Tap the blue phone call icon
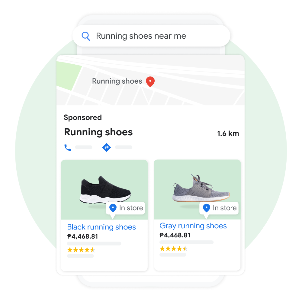 point(68,148)
